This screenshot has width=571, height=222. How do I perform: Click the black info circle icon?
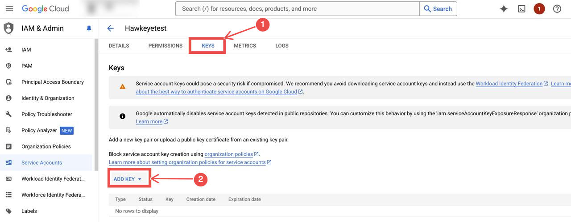[123, 117]
